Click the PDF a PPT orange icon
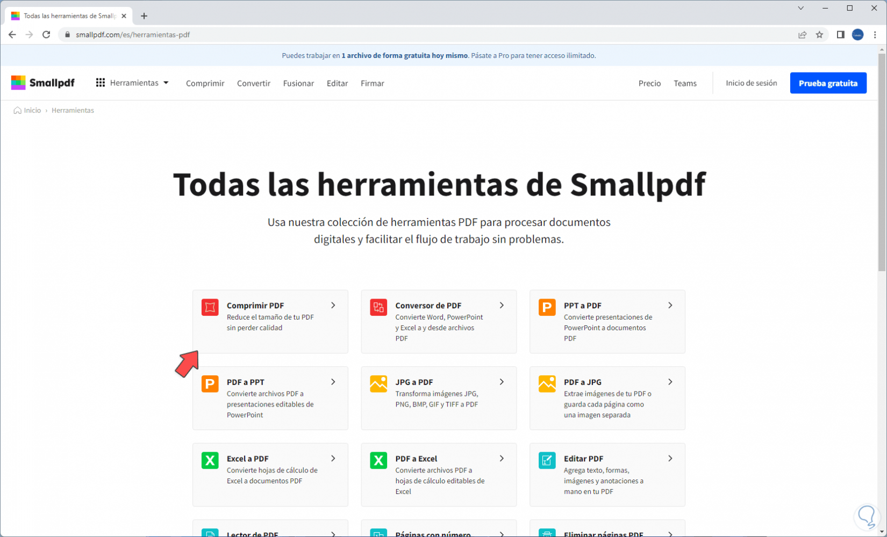The image size is (887, 537). point(210,384)
